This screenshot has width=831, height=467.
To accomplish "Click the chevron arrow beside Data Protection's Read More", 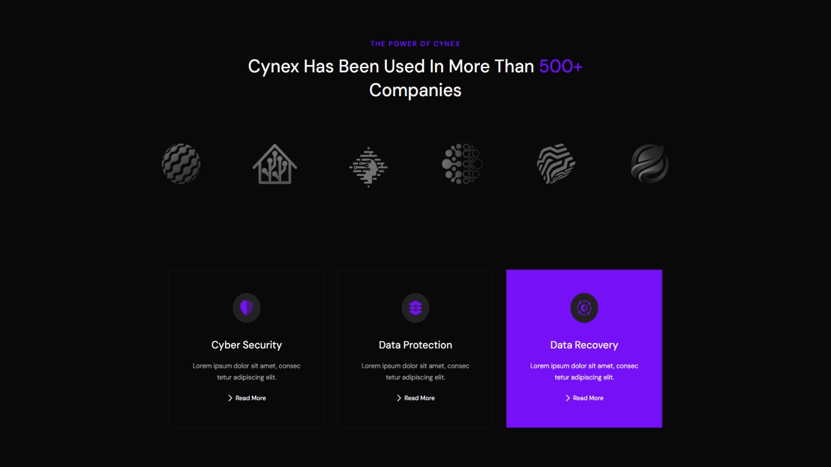I will coord(399,398).
